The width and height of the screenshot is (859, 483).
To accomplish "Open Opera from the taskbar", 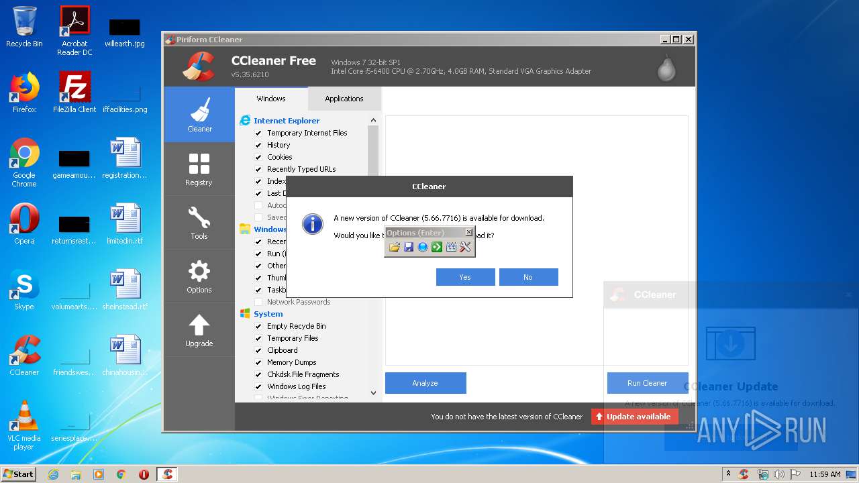I will (144, 474).
